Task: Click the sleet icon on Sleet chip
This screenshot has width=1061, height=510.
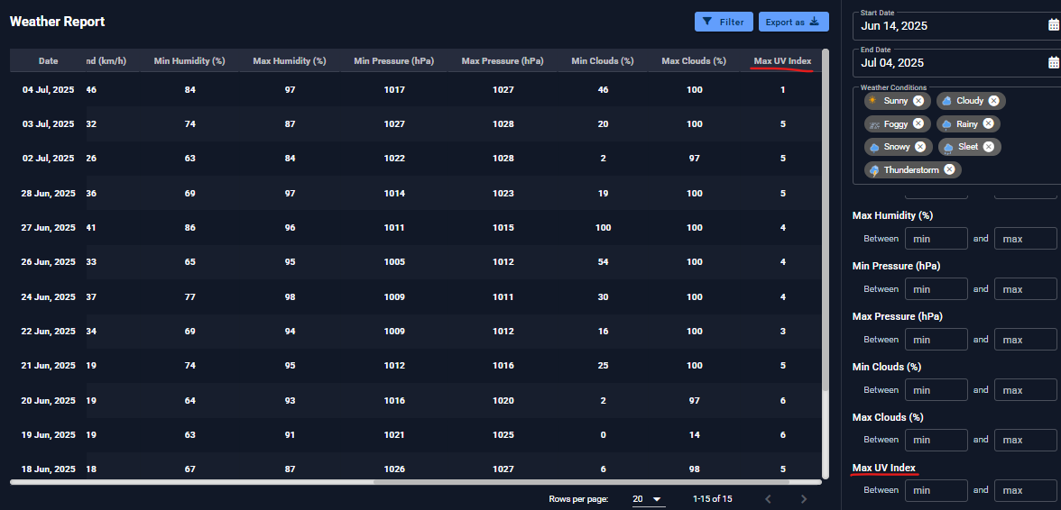Action: pos(949,147)
